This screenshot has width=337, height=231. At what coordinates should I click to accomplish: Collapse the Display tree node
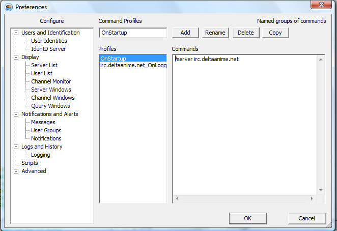point(16,57)
